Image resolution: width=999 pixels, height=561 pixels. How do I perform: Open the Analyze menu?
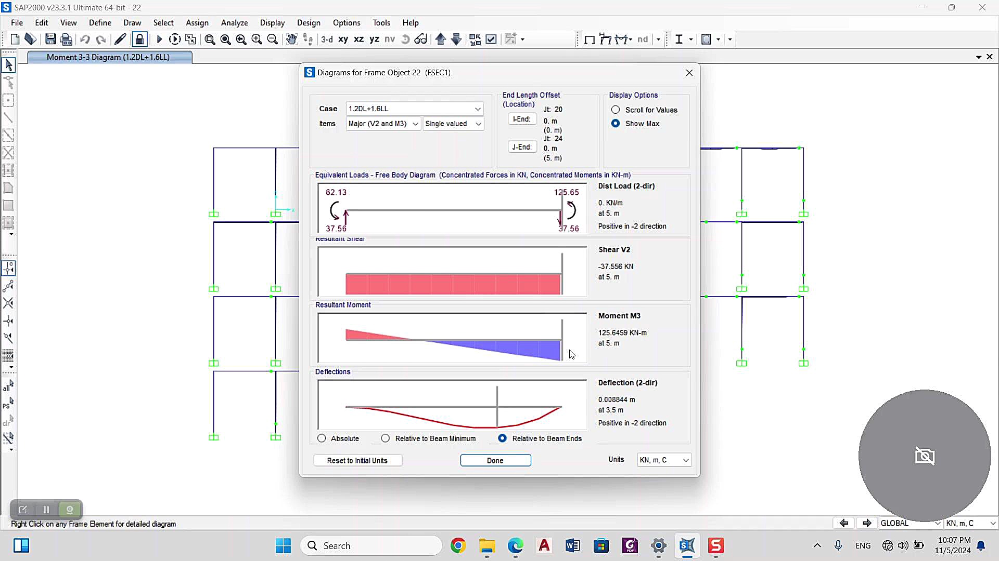click(234, 23)
